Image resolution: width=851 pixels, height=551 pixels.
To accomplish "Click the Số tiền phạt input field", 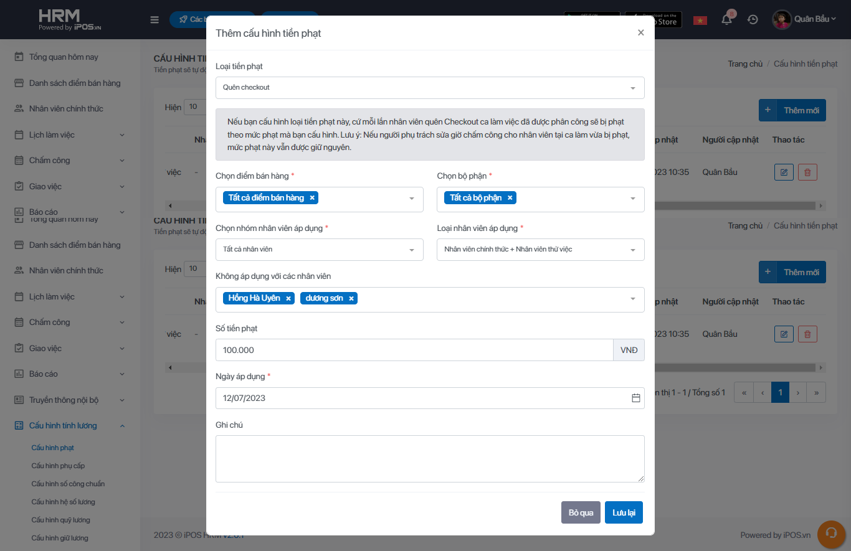I will point(414,350).
